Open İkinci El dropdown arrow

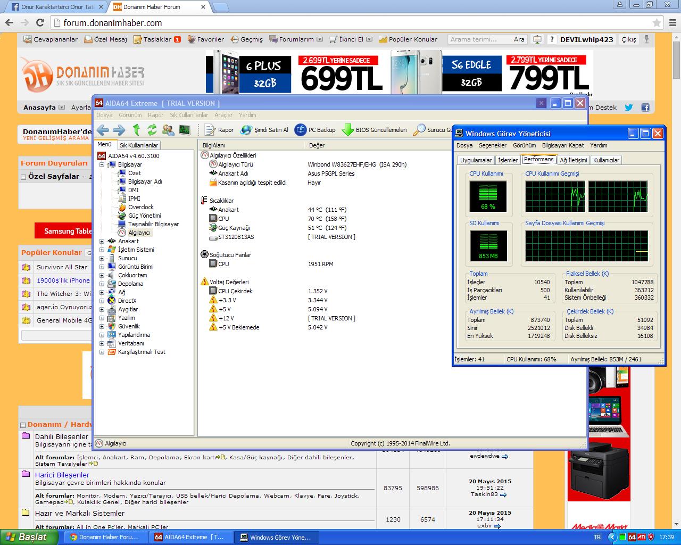tap(370, 39)
